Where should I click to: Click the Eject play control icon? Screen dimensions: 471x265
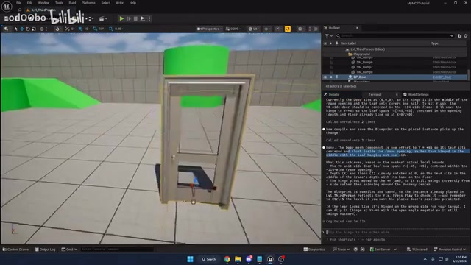click(143, 18)
